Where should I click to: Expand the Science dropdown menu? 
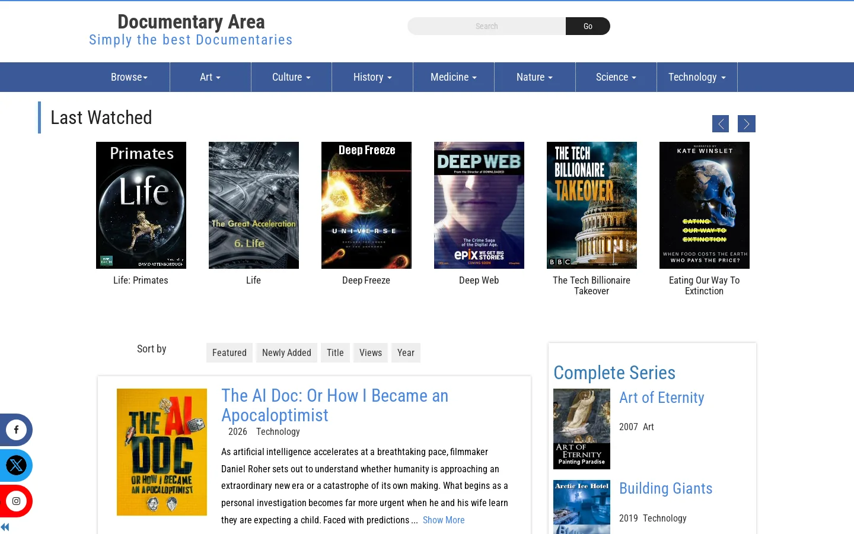[616, 77]
